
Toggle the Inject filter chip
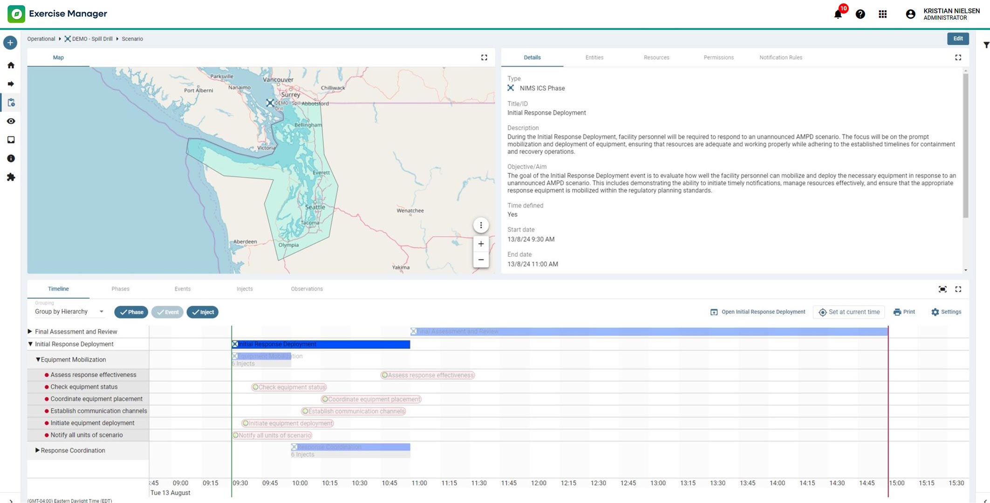pos(203,312)
